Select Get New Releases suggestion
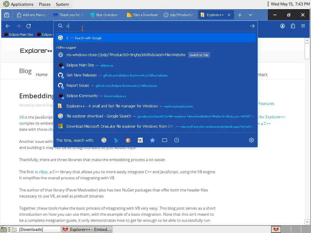Image resolution: width=311 pixels, height=233 pixels. coord(156,75)
